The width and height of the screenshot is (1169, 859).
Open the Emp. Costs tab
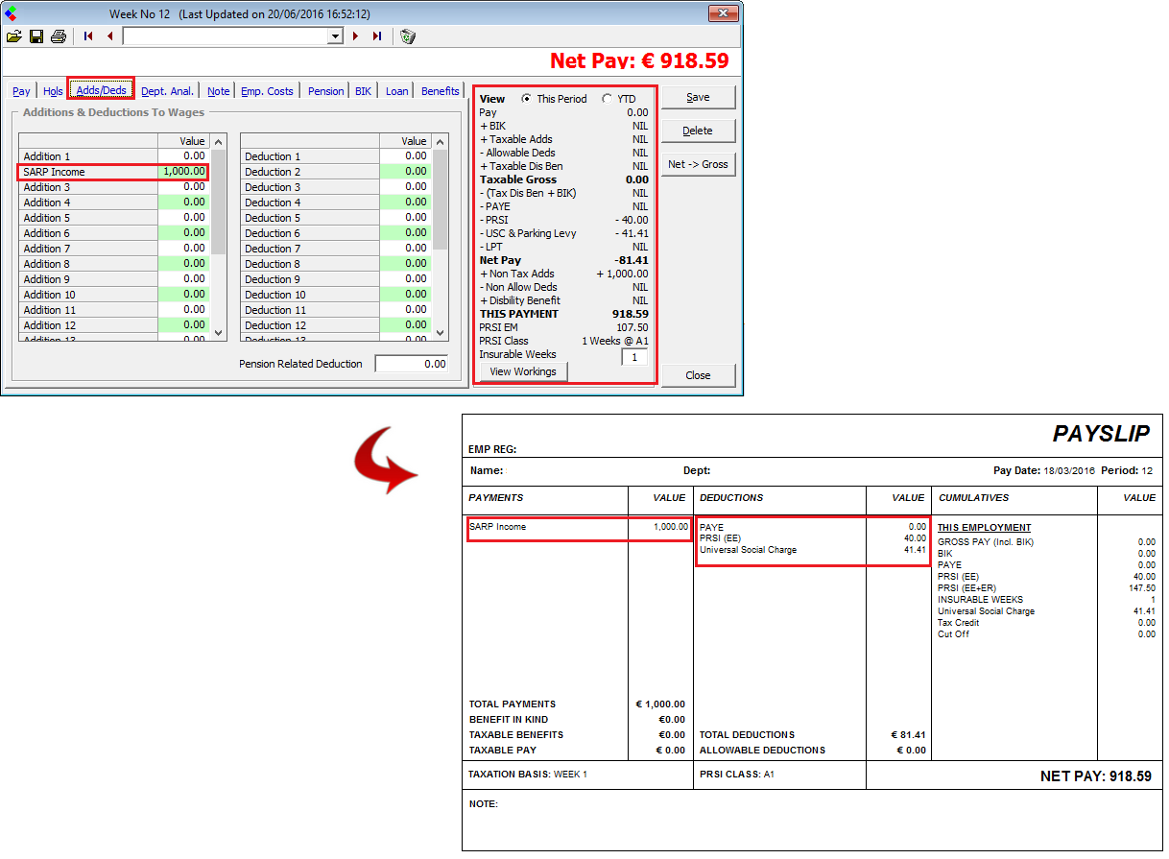(267, 91)
